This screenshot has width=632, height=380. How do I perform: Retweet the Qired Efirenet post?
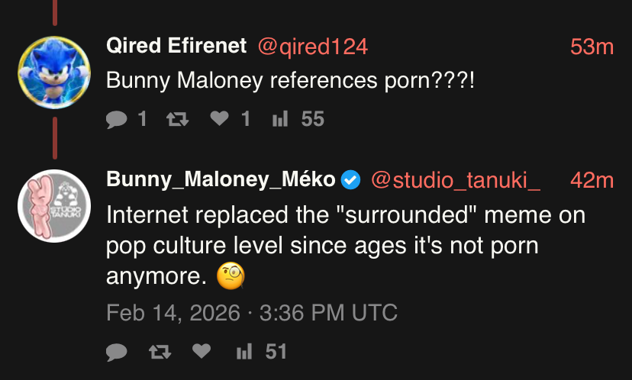(176, 119)
